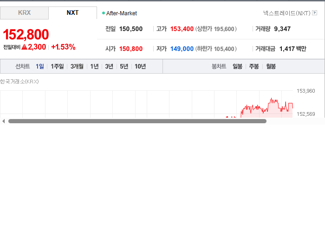Click the 넥스트레이드(NXT) label
The height and width of the screenshot is (227, 325).
[287, 13]
